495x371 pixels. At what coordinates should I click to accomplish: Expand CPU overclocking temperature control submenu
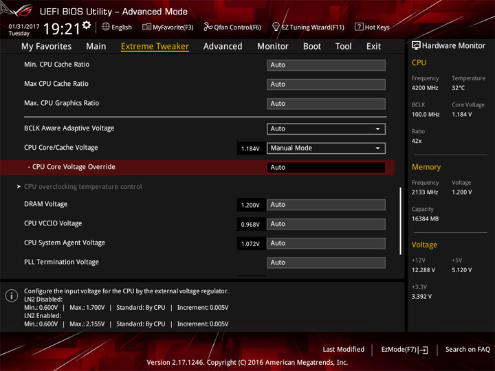click(x=82, y=186)
